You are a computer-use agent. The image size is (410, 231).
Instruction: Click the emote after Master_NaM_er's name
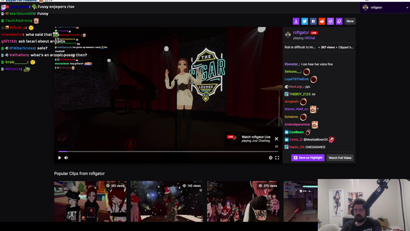[x=313, y=109]
